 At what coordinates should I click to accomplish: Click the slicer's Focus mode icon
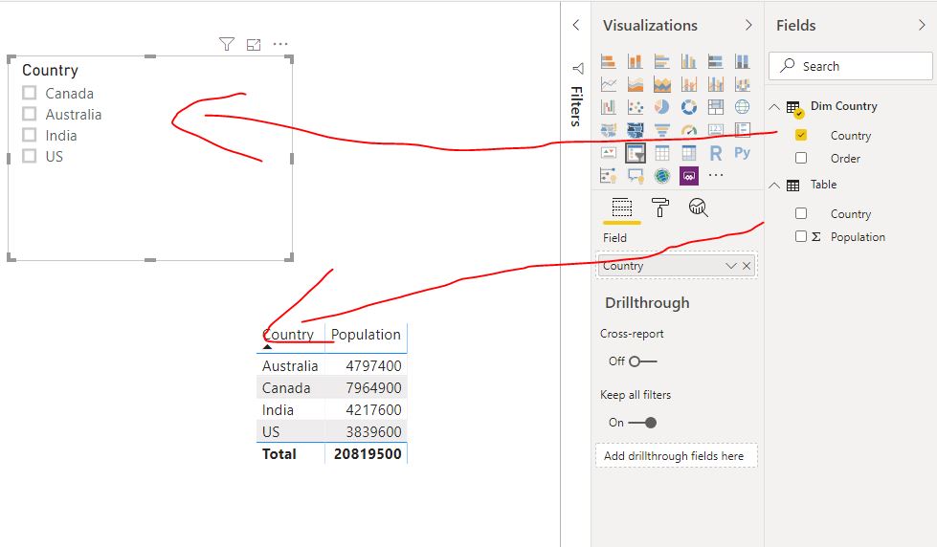click(254, 44)
